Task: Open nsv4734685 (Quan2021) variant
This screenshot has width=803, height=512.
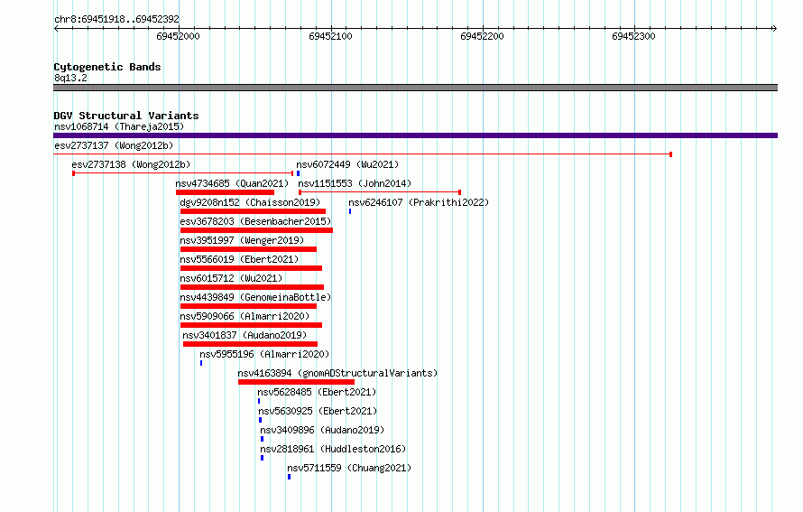Action: coord(232,183)
